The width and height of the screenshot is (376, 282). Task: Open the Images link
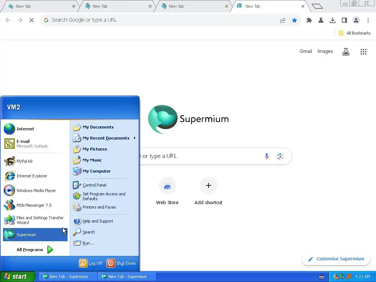[x=325, y=51]
